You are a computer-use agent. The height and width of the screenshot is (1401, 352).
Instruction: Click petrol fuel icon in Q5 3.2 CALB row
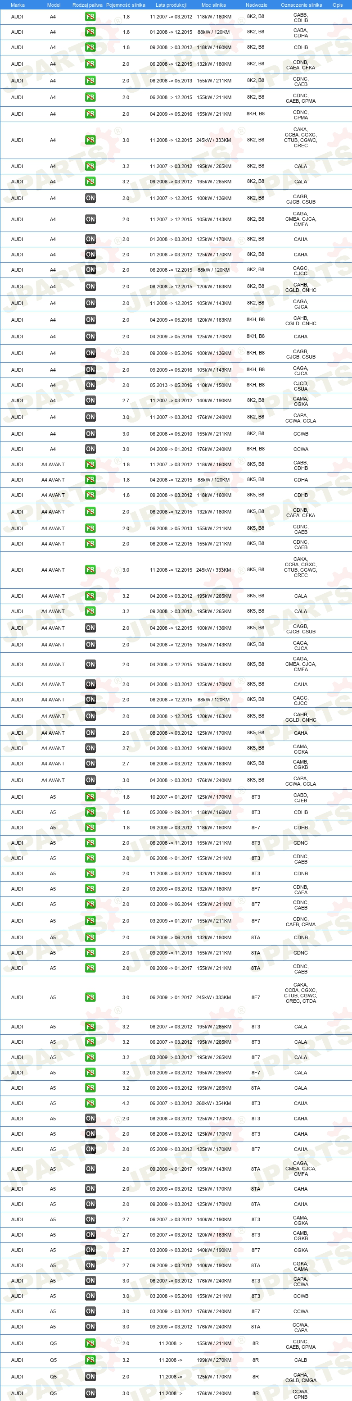pos(90,1360)
